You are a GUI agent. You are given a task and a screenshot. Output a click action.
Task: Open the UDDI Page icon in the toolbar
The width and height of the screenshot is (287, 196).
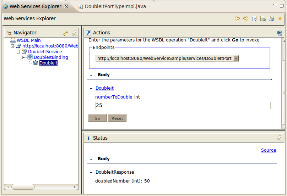tap(254, 18)
